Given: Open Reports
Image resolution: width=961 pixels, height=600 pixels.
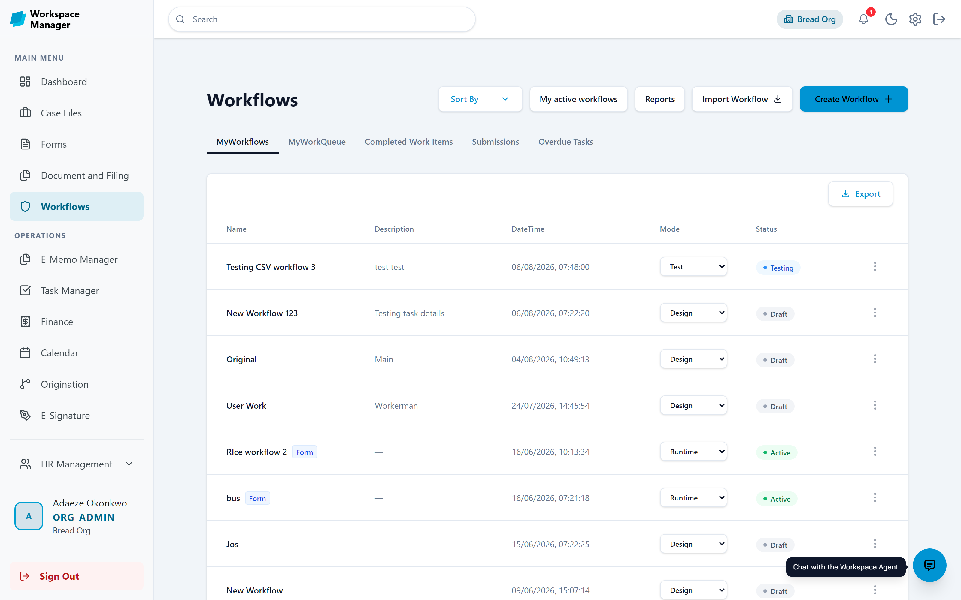Looking at the screenshot, I should tap(659, 99).
